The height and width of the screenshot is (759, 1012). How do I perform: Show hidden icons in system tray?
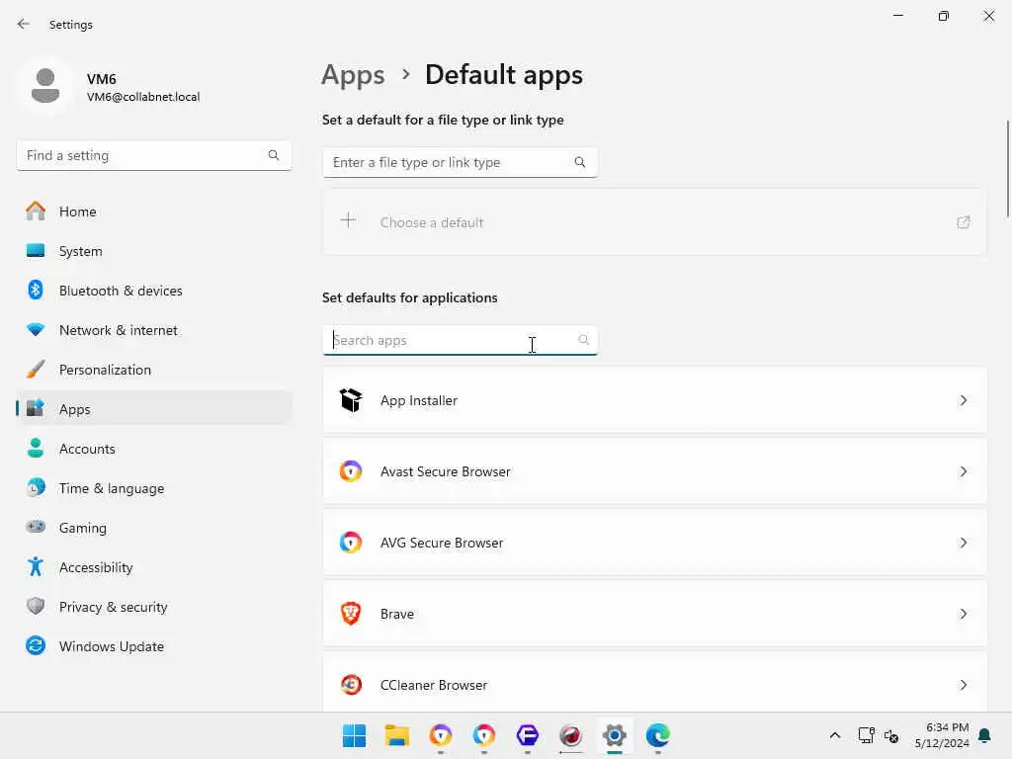pyautogui.click(x=835, y=735)
